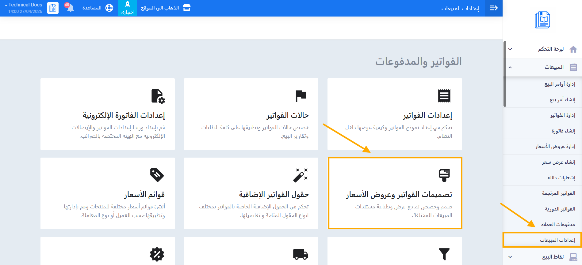
Task: Open Customer Payments (مدفوعات العملاء) sidebar link
Action: (558, 225)
